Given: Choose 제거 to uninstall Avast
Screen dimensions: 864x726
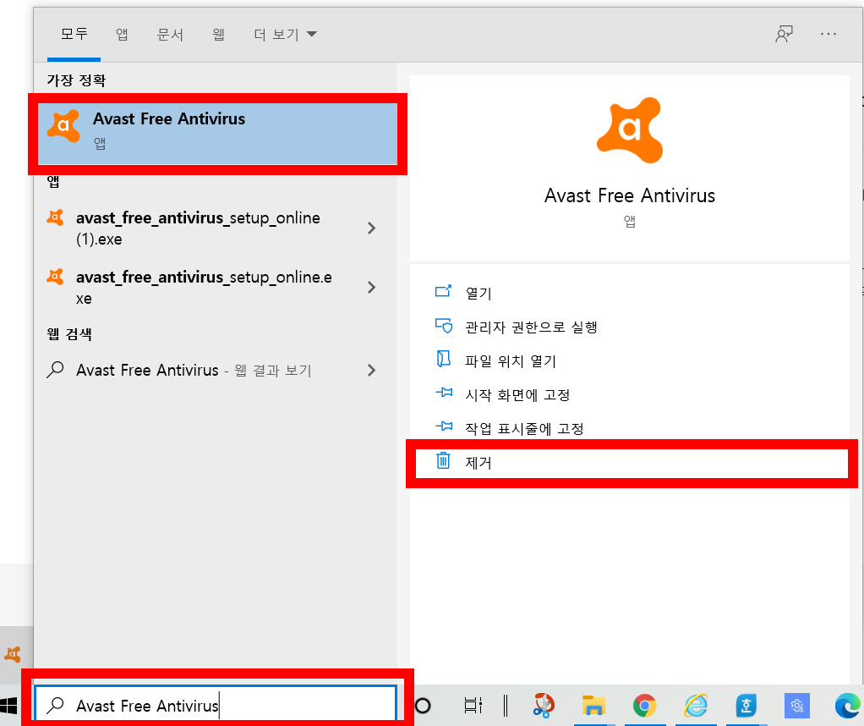Looking at the screenshot, I should click(x=632, y=464).
